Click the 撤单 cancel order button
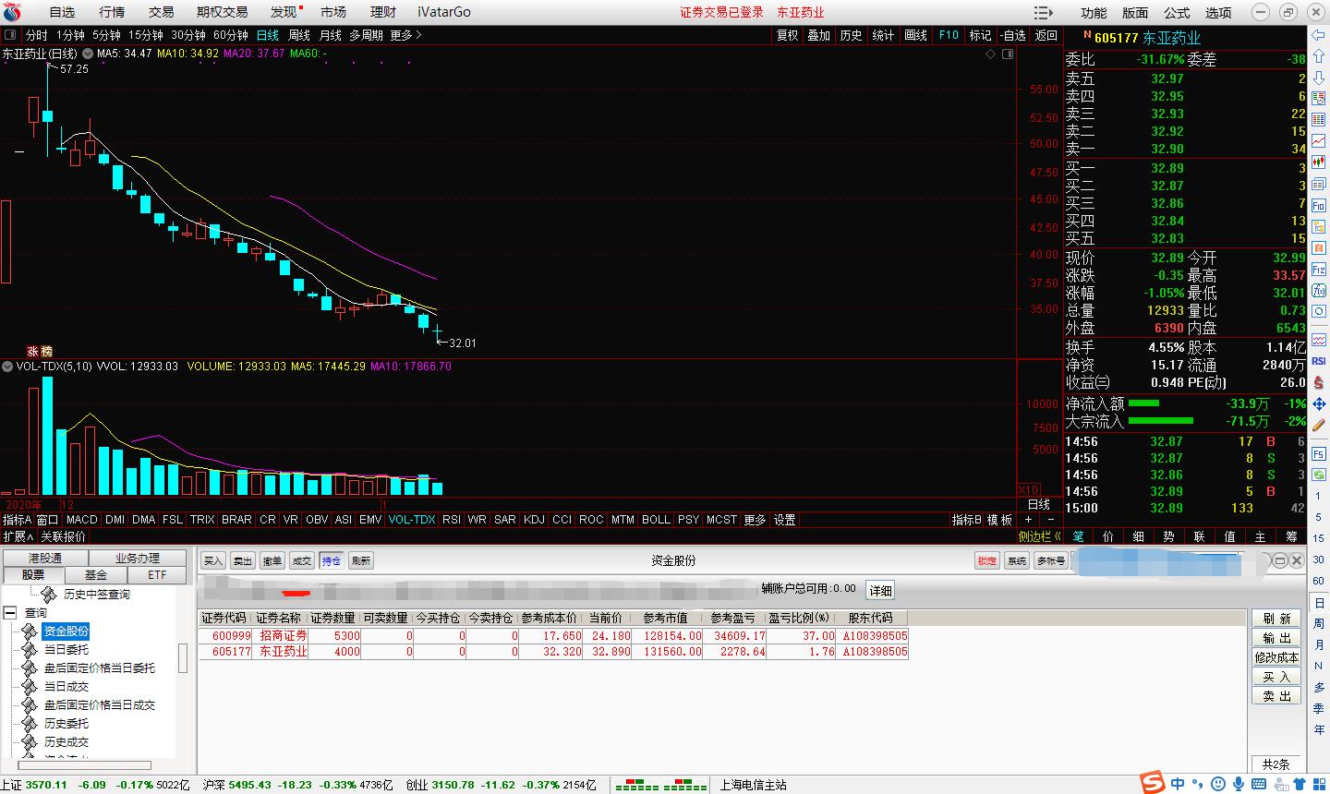 272,560
